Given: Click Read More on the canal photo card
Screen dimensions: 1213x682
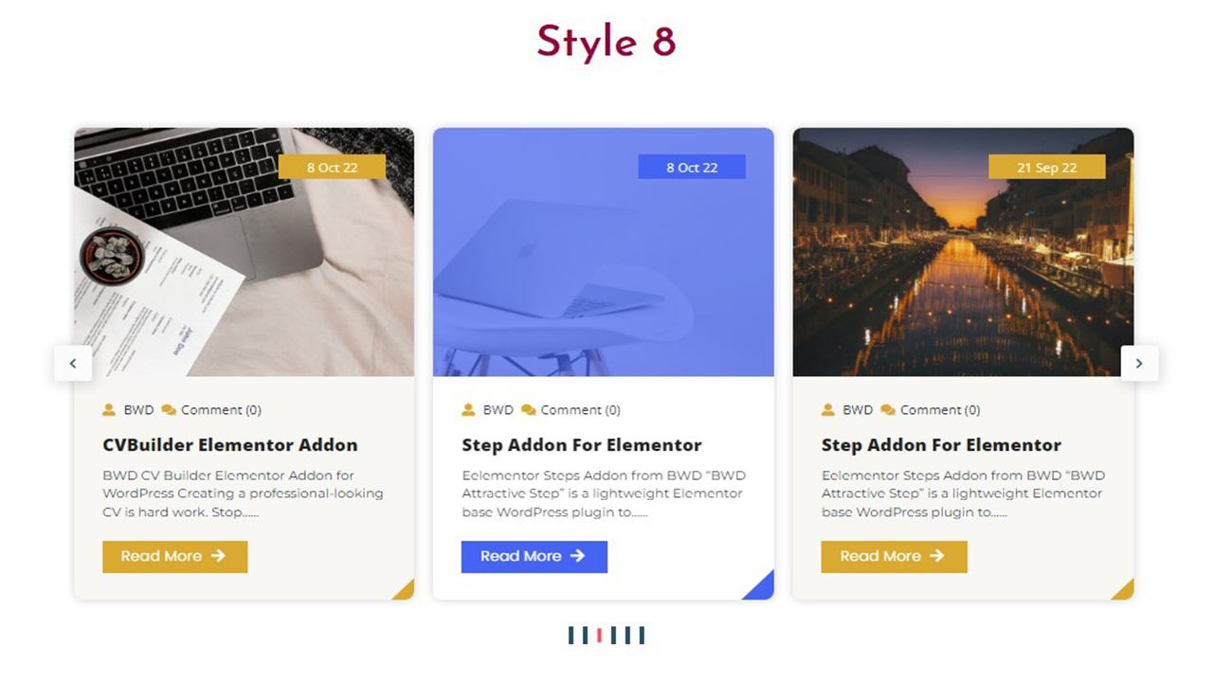Looking at the screenshot, I should (894, 557).
